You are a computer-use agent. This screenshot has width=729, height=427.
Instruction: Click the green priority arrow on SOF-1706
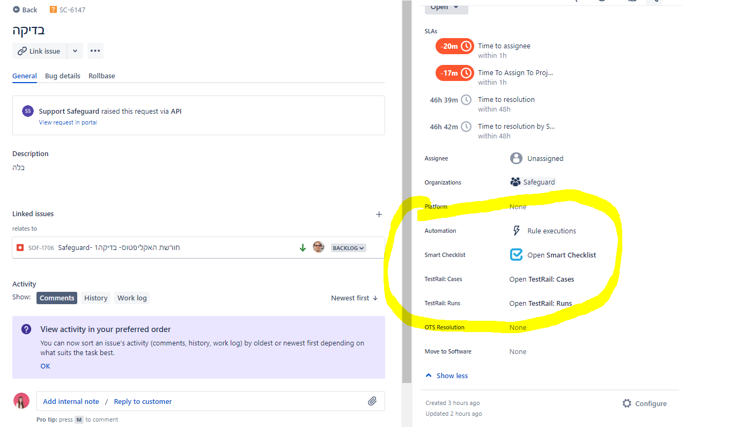click(x=303, y=248)
